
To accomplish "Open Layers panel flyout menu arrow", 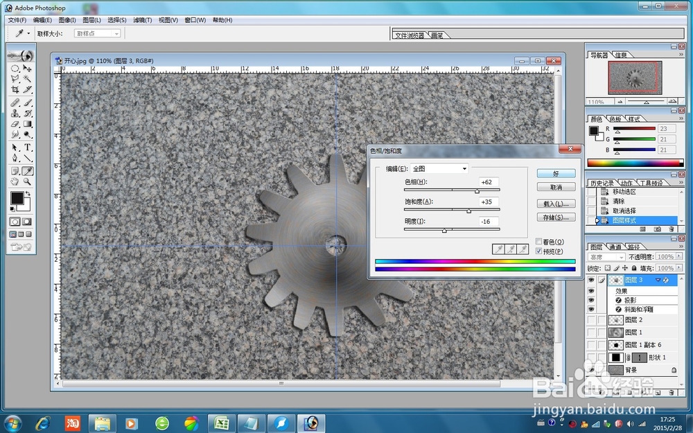I will coord(681,246).
